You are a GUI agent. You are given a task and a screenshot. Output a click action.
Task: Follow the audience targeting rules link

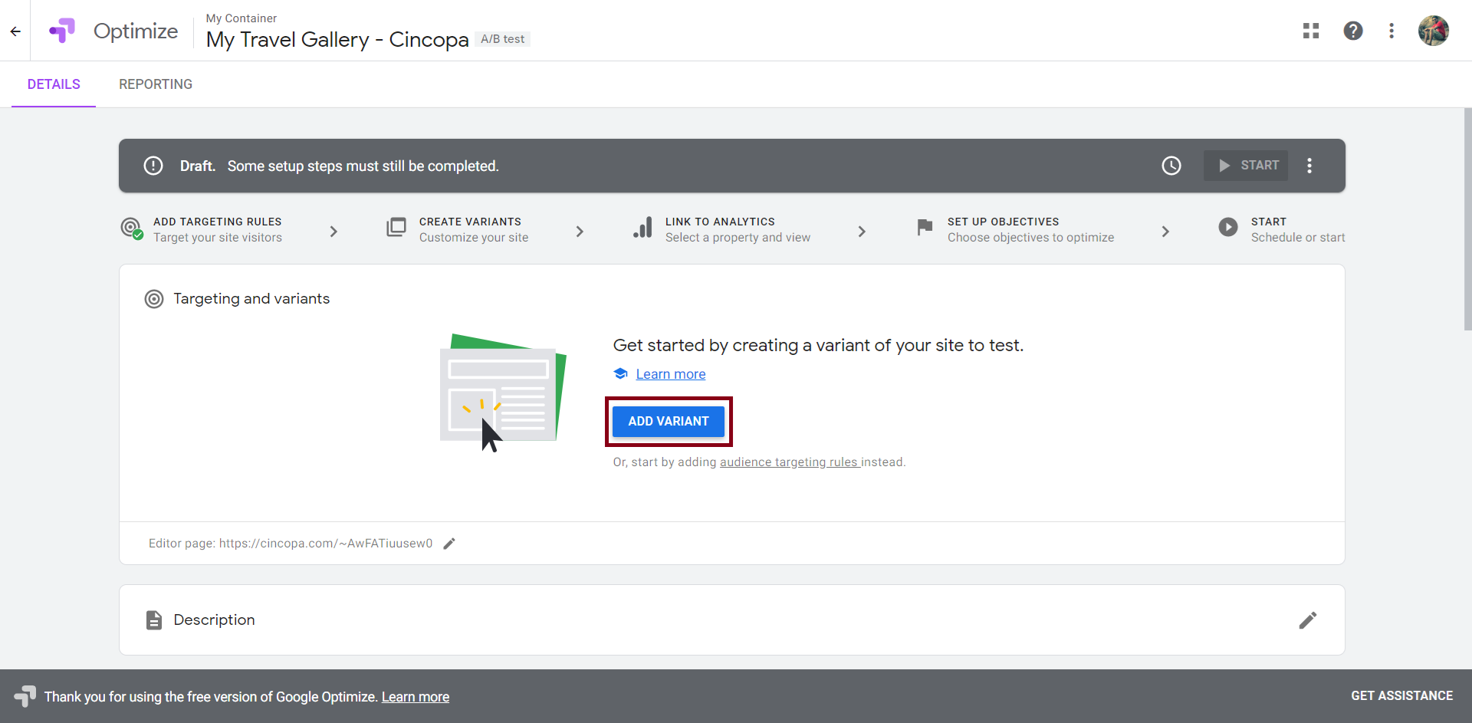point(789,462)
